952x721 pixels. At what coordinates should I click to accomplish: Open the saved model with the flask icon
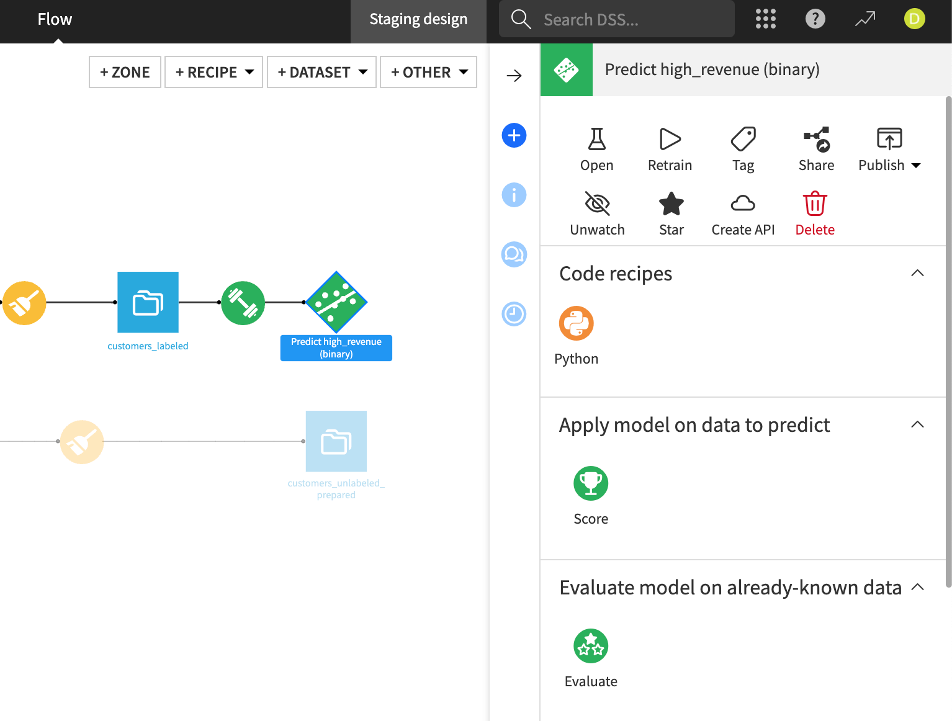[596, 150]
